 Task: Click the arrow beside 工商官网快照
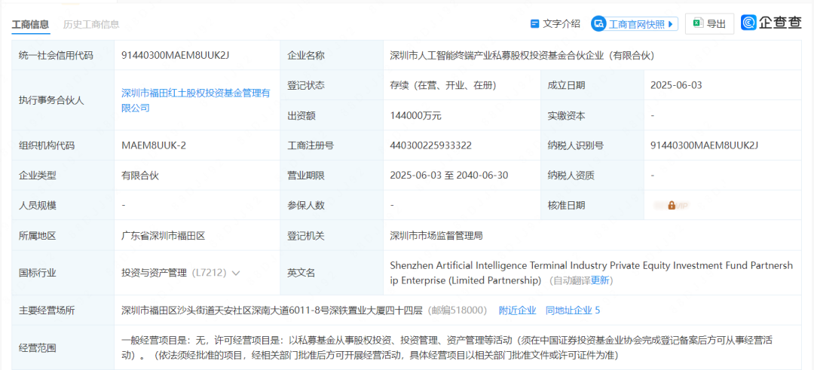[671, 24]
